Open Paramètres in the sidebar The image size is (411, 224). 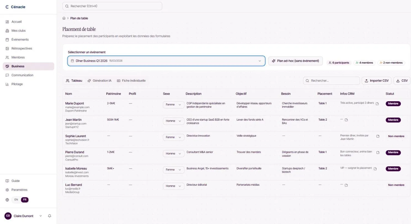[x=28, y=190]
